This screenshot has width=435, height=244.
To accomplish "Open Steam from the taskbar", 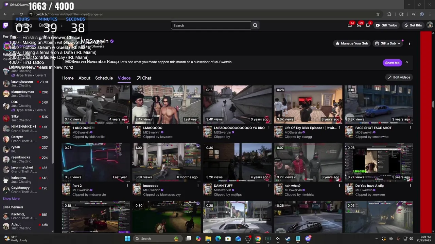I will [288, 239].
